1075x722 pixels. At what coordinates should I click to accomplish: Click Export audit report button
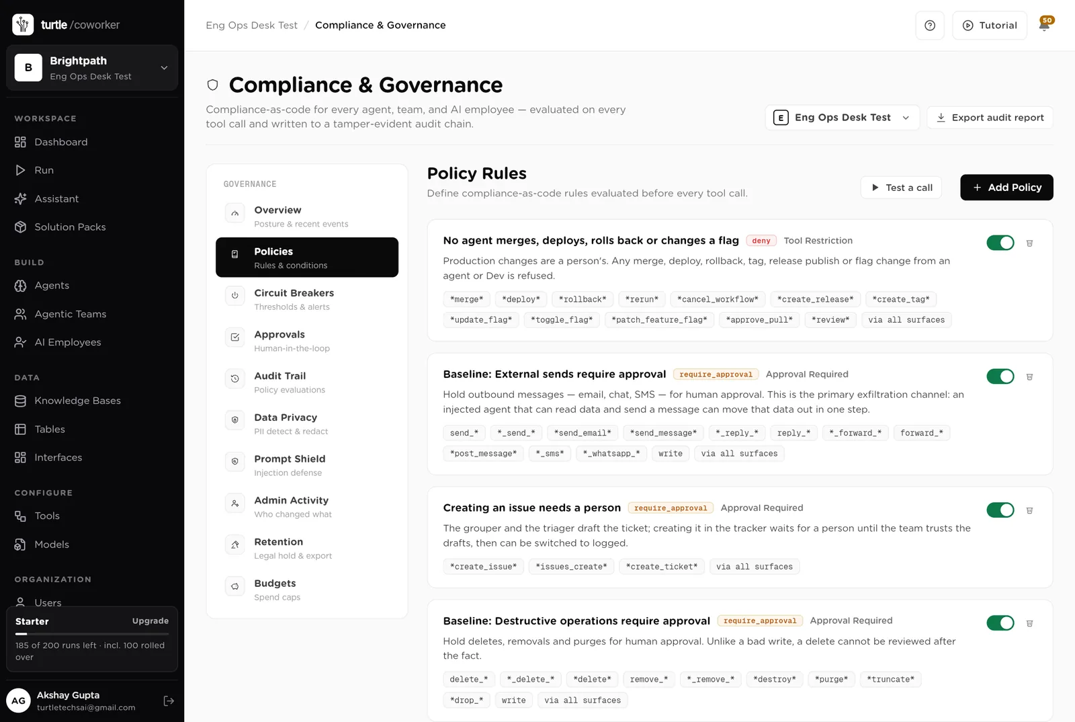point(990,118)
